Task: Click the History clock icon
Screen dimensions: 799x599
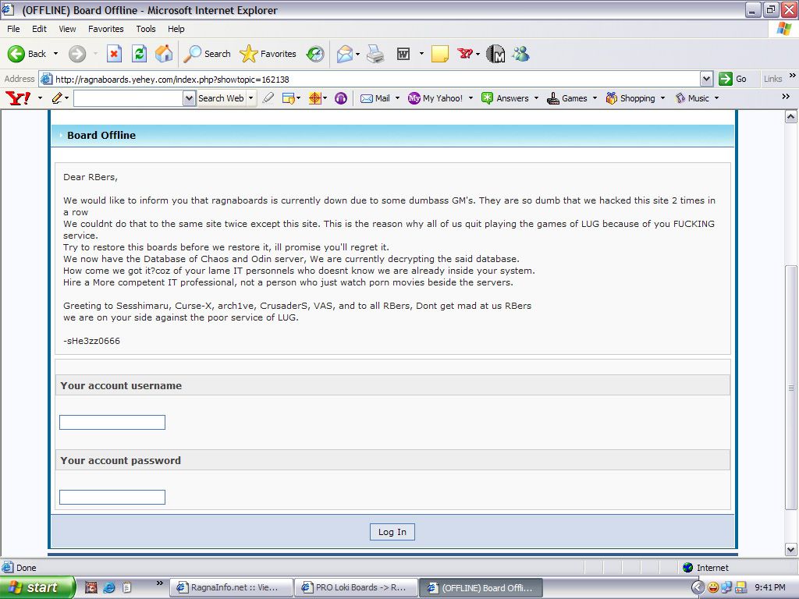Action: [x=315, y=54]
